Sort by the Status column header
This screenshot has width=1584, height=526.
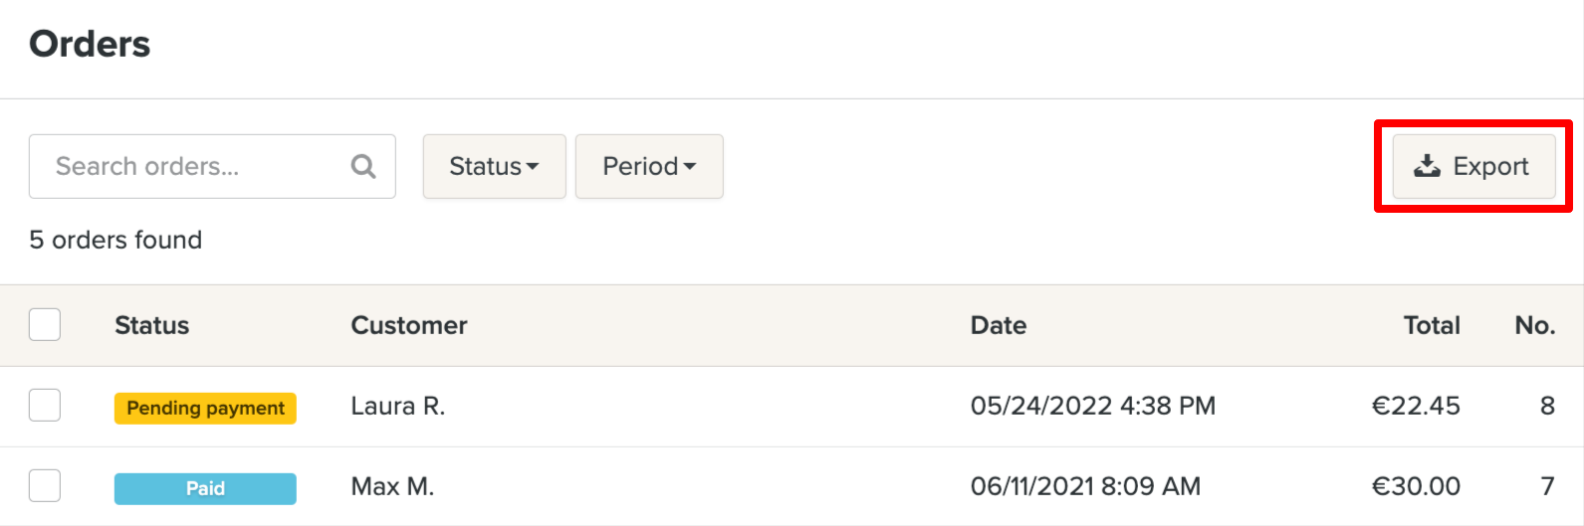tap(151, 325)
